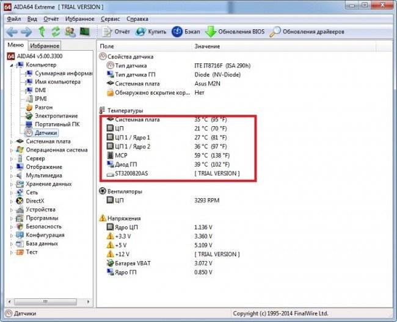Click the Бэкап toolbar button
This screenshot has width=397, height=322.
(x=186, y=31)
